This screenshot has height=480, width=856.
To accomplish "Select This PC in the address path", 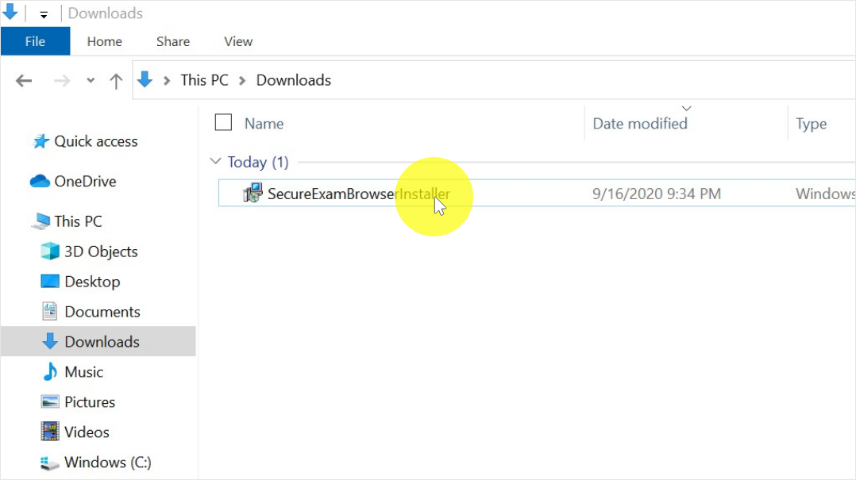I will pyautogui.click(x=205, y=80).
